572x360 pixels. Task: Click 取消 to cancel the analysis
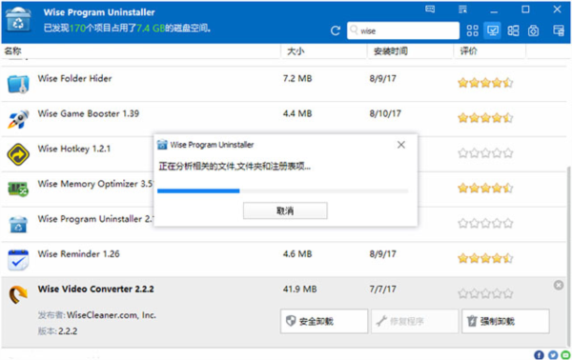tap(285, 210)
